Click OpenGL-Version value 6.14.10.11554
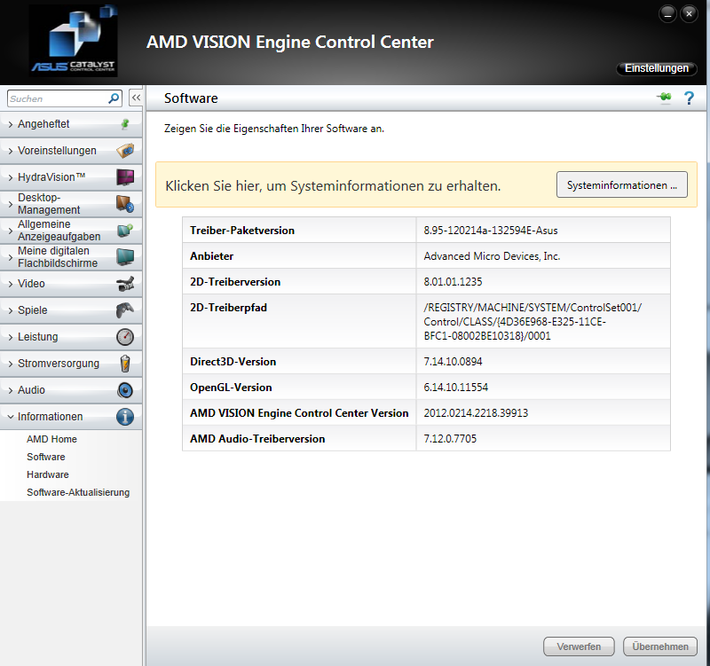 tap(455, 388)
